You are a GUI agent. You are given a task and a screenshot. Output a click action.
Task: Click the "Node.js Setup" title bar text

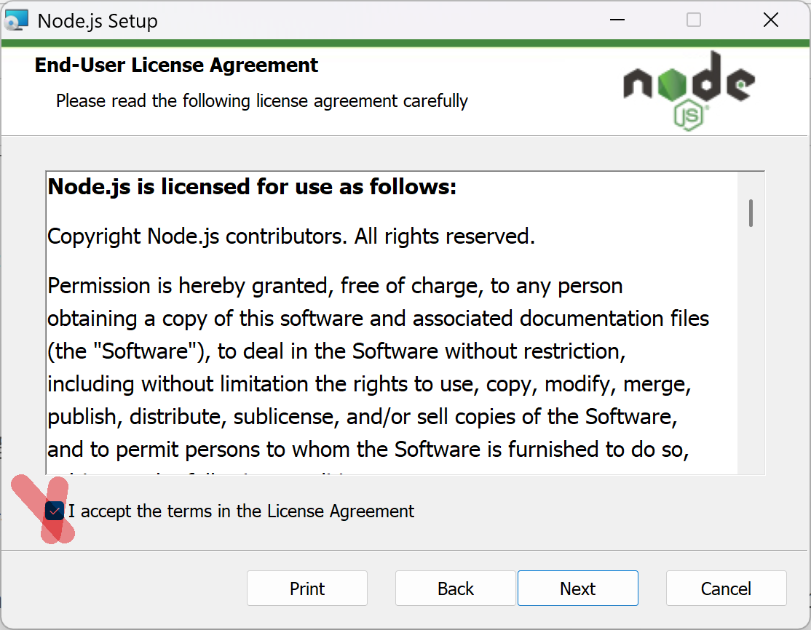[98, 21]
